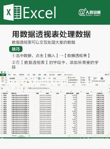Click the horizontal scrollbar at sheet bottom

pyautogui.click(x=88, y=136)
